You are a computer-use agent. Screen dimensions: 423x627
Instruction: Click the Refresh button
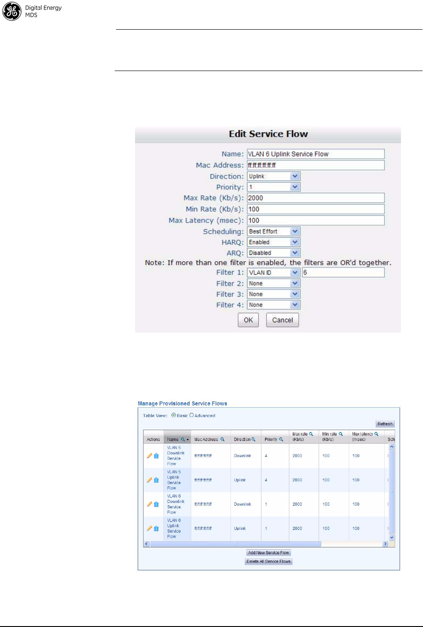385,424
